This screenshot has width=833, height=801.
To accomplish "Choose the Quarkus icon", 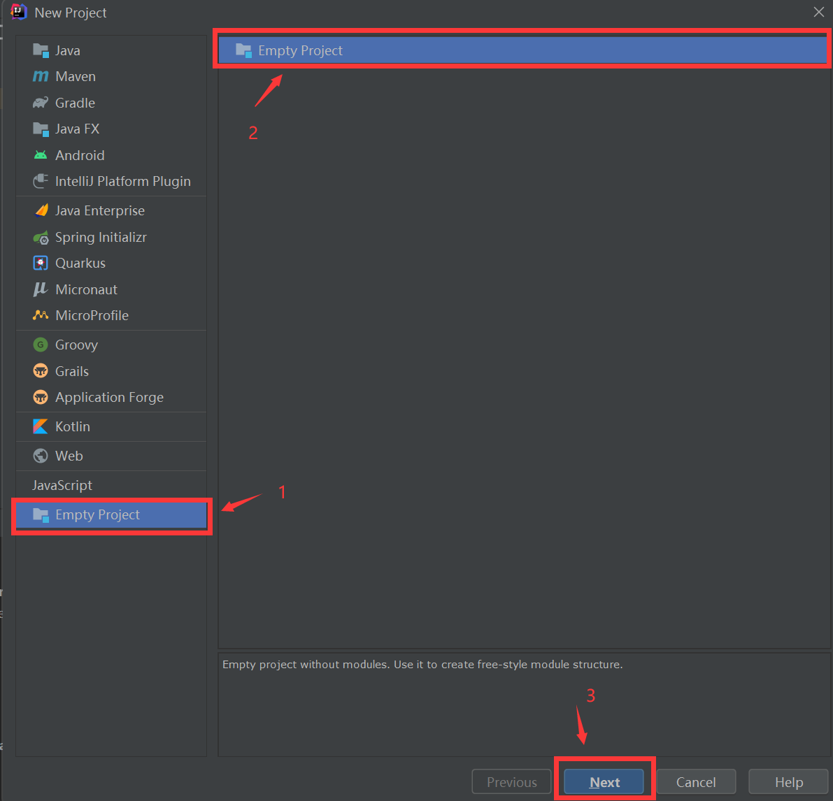I will point(41,264).
